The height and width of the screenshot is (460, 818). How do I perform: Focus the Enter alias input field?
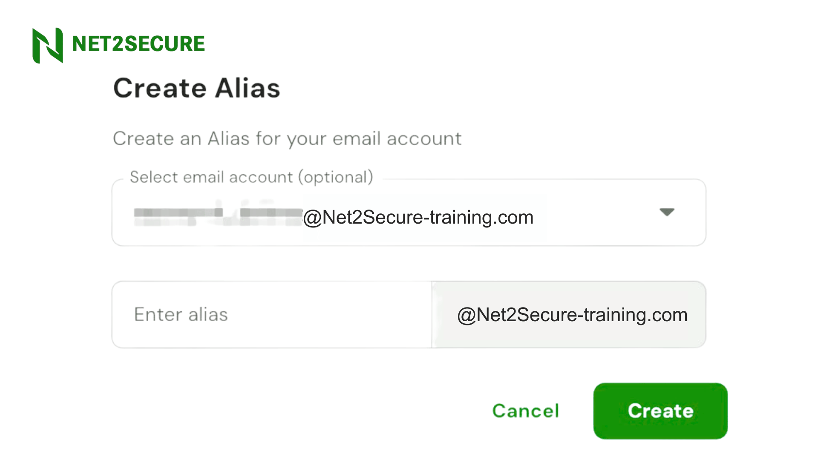click(272, 315)
